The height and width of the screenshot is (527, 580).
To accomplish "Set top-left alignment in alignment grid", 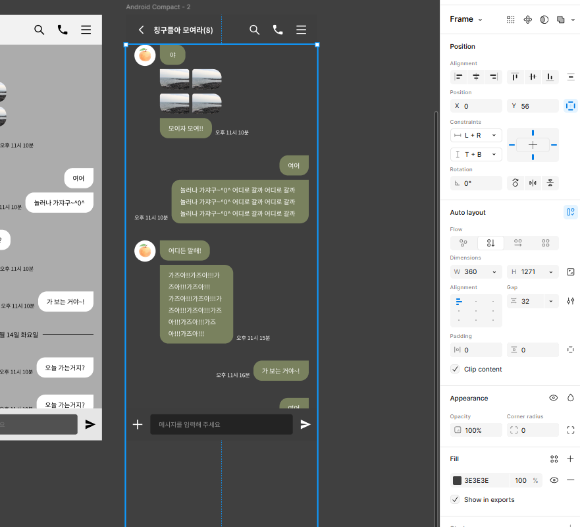I will (459, 302).
